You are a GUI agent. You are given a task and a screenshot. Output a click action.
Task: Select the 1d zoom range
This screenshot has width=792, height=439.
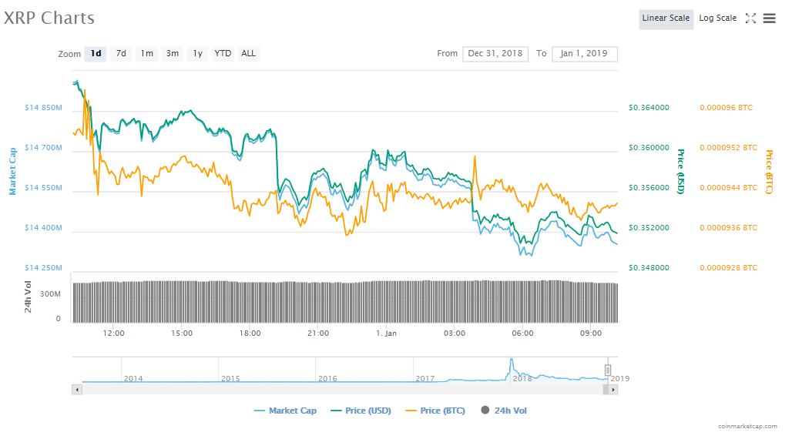96,54
